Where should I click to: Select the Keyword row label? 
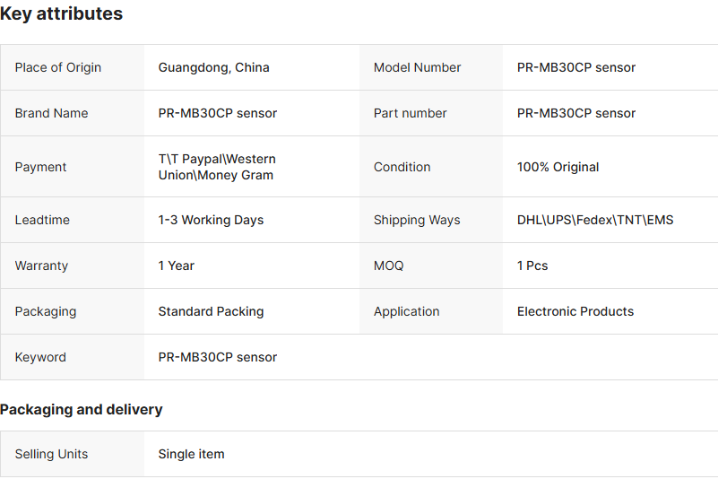tap(40, 357)
